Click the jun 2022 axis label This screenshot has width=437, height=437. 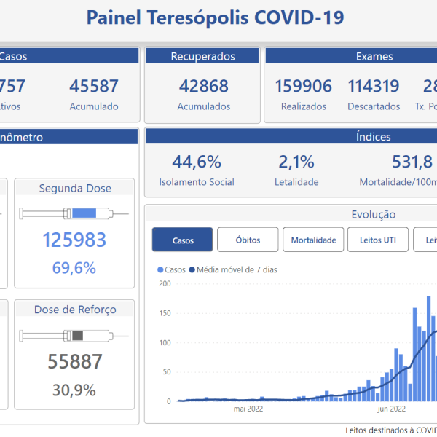392,409
